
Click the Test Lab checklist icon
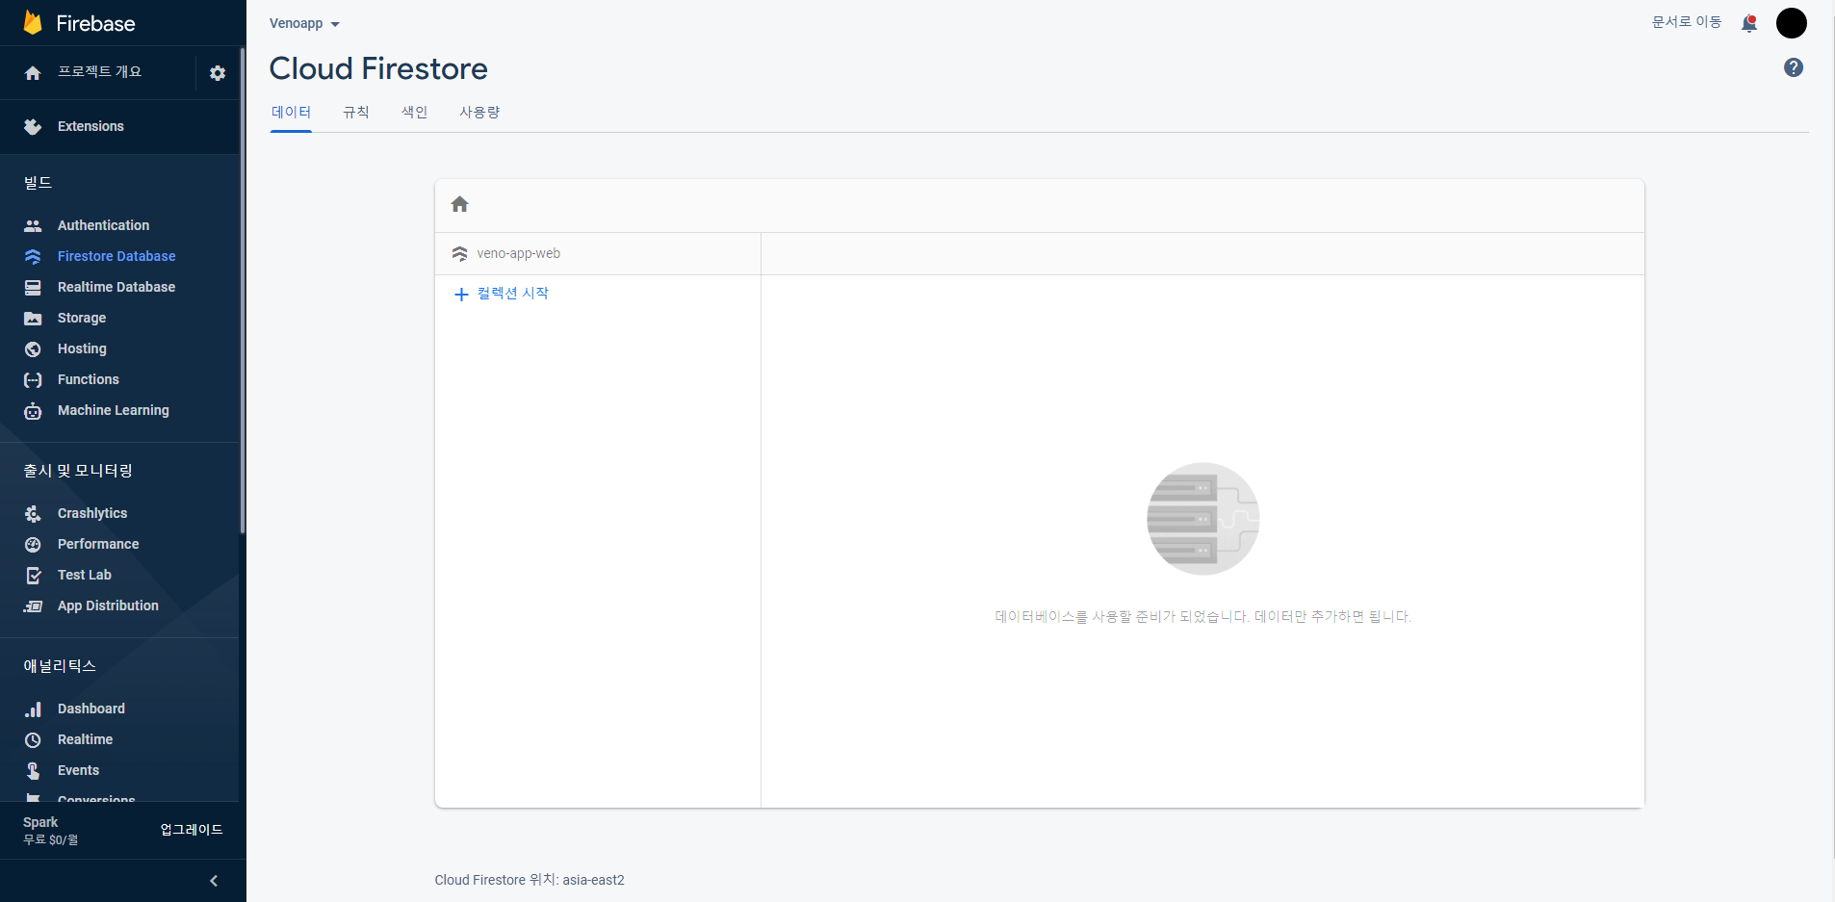pos(33,576)
